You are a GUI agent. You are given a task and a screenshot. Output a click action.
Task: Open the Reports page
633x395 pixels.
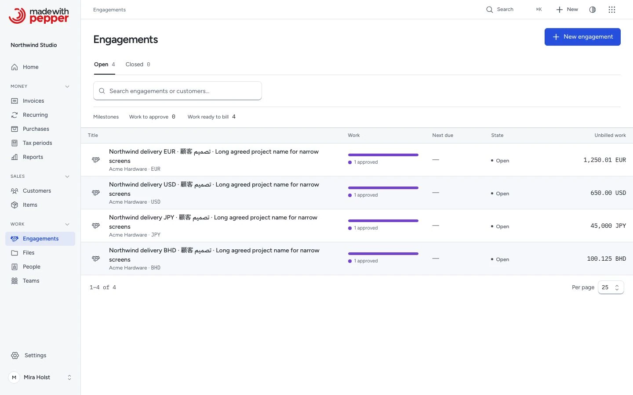pos(40,157)
